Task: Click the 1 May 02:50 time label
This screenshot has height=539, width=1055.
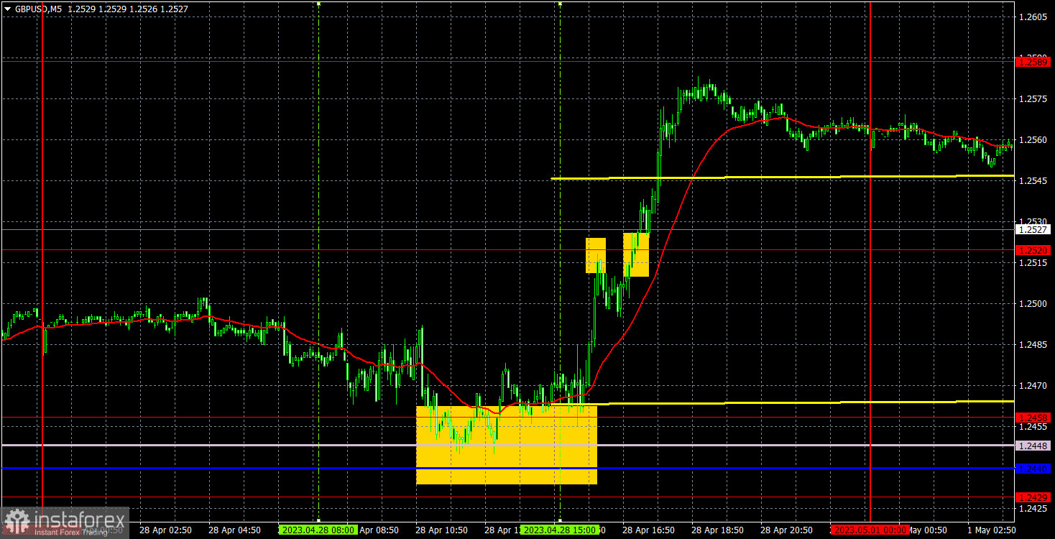Action: [992, 530]
